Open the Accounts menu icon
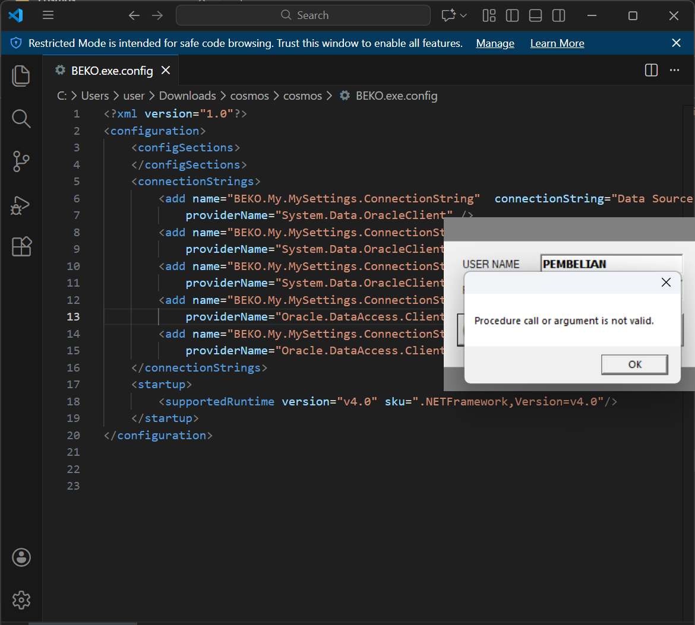Image resolution: width=695 pixels, height=625 pixels. tap(21, 557)
